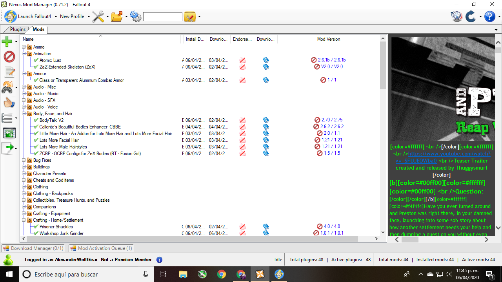Collapse the Armour category node
The width and height of the screenshot is (502, 282).
coord(24,74)
